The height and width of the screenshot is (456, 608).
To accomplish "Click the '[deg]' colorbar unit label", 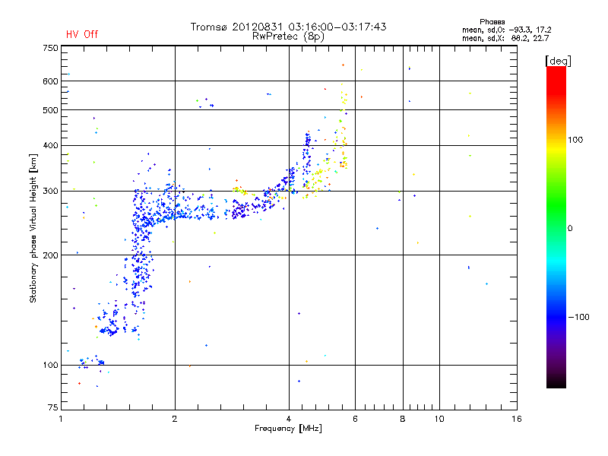I will click(x=558, y=61).
